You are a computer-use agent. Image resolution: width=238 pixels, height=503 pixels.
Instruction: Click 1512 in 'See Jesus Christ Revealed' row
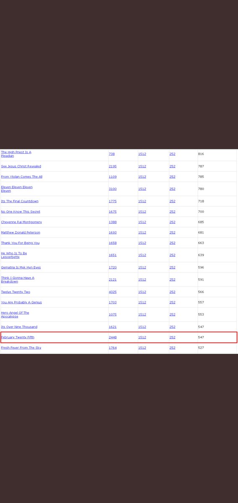tap(142, 166)
